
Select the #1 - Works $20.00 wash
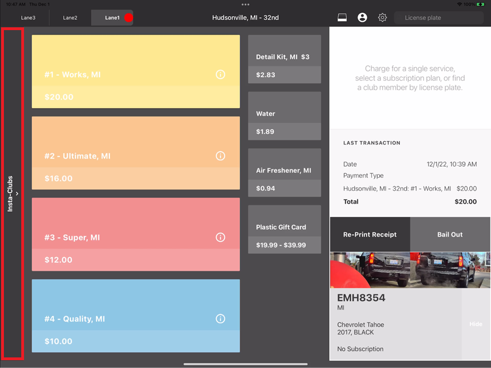(x=136, y=71)
